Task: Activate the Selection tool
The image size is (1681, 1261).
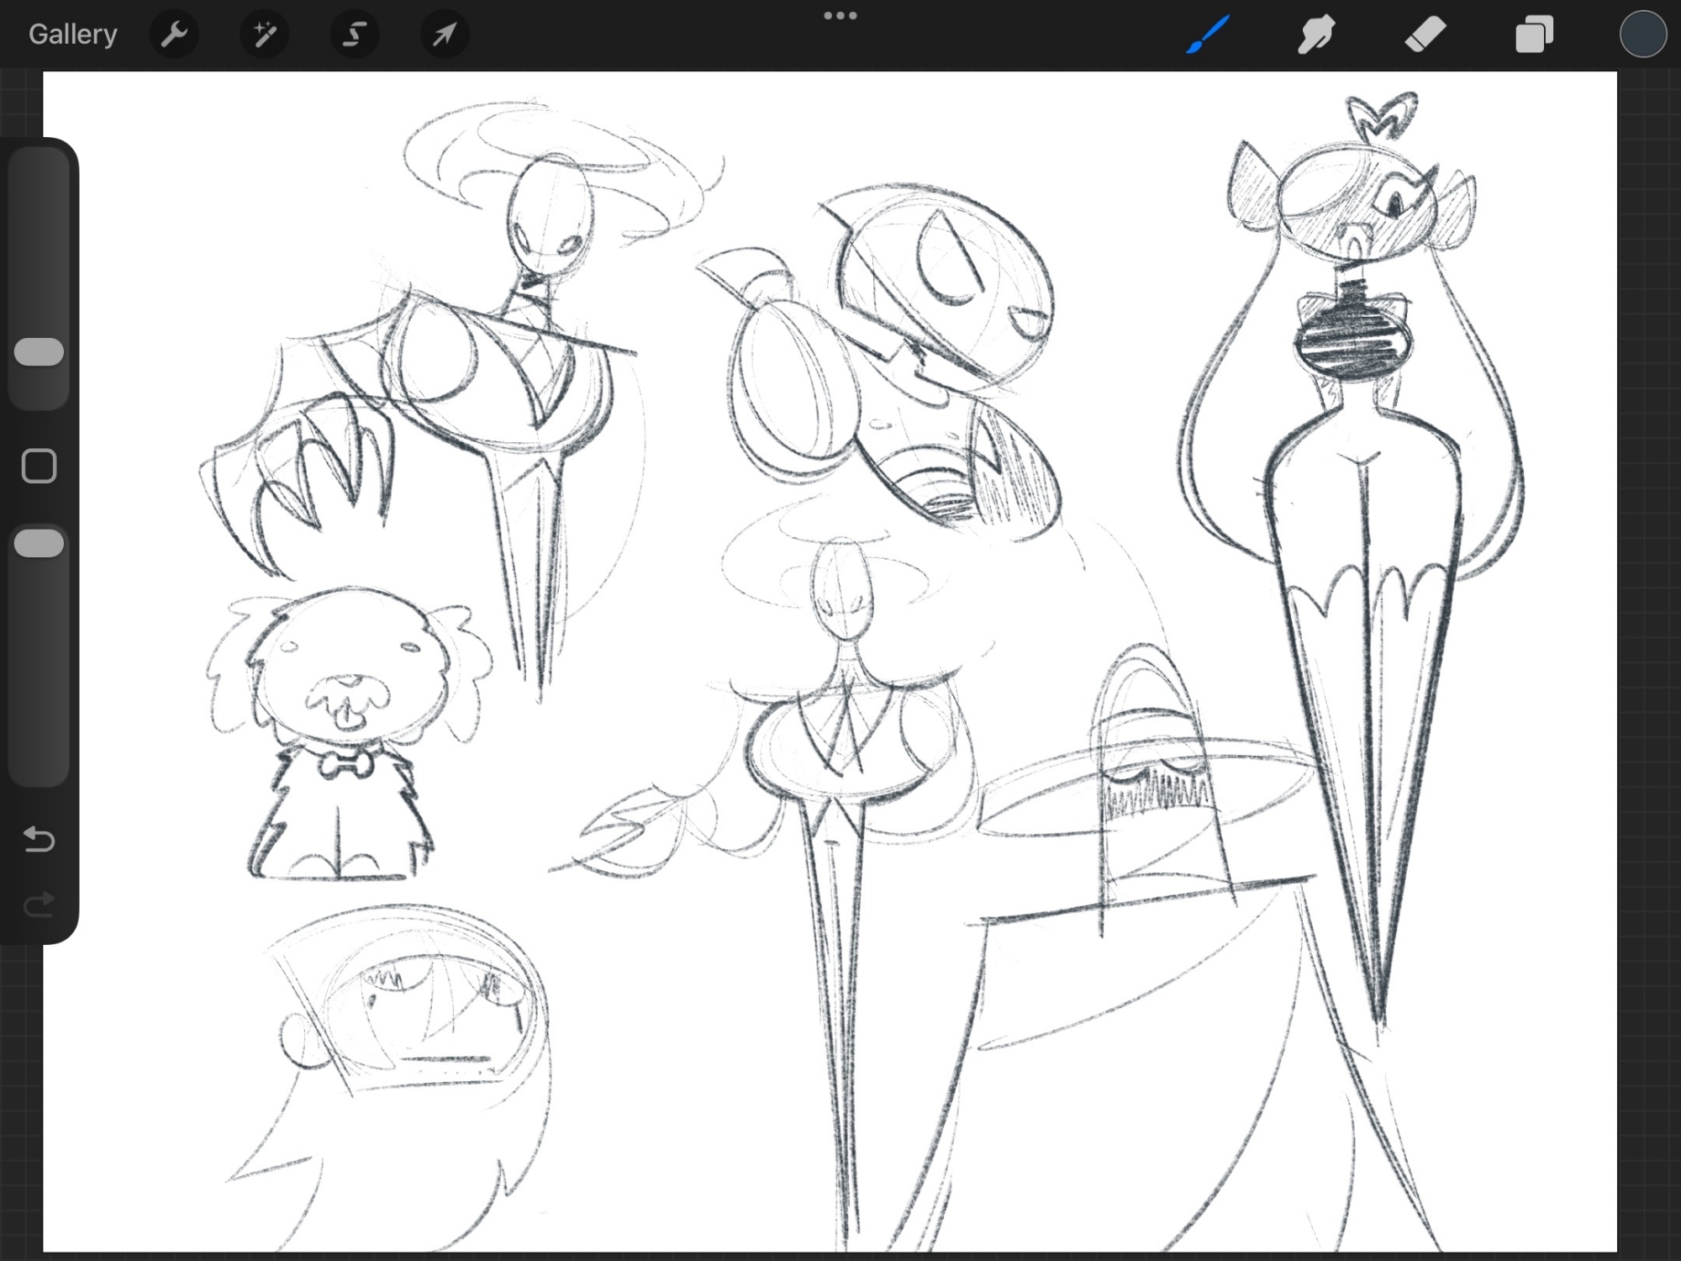Action: point(355,34)
